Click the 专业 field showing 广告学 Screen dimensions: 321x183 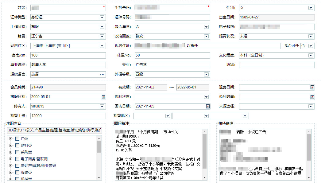[172, 65]
